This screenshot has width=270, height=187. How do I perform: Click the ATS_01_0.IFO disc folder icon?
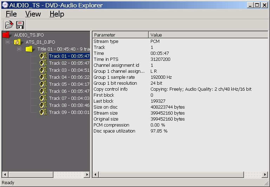click(18, 42)
